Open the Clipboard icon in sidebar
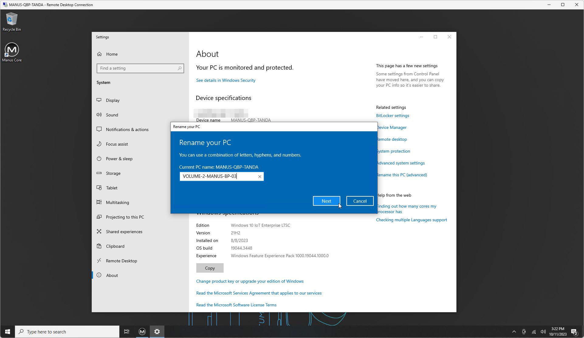Screen dimensions: 584x338 [99, 246]
